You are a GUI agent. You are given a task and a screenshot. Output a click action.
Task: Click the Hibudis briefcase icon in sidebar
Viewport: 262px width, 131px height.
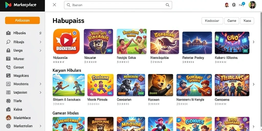click(x=8, y=33)
